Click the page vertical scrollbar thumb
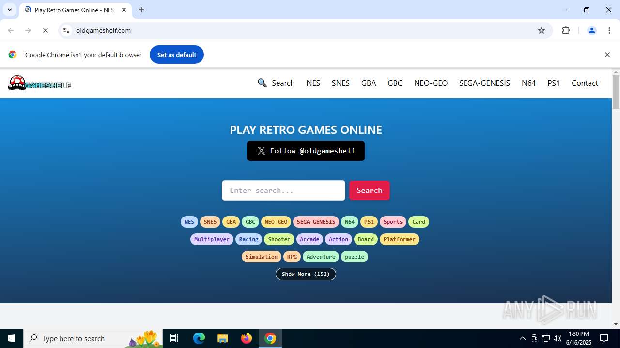Viewport: 620px width, 348px height. (616, 92)
